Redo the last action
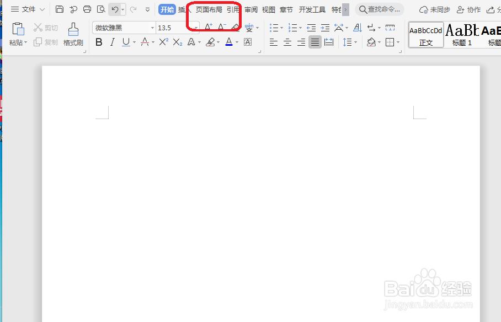Viewport: 501px width, 322px height. [x=133, y=9]
